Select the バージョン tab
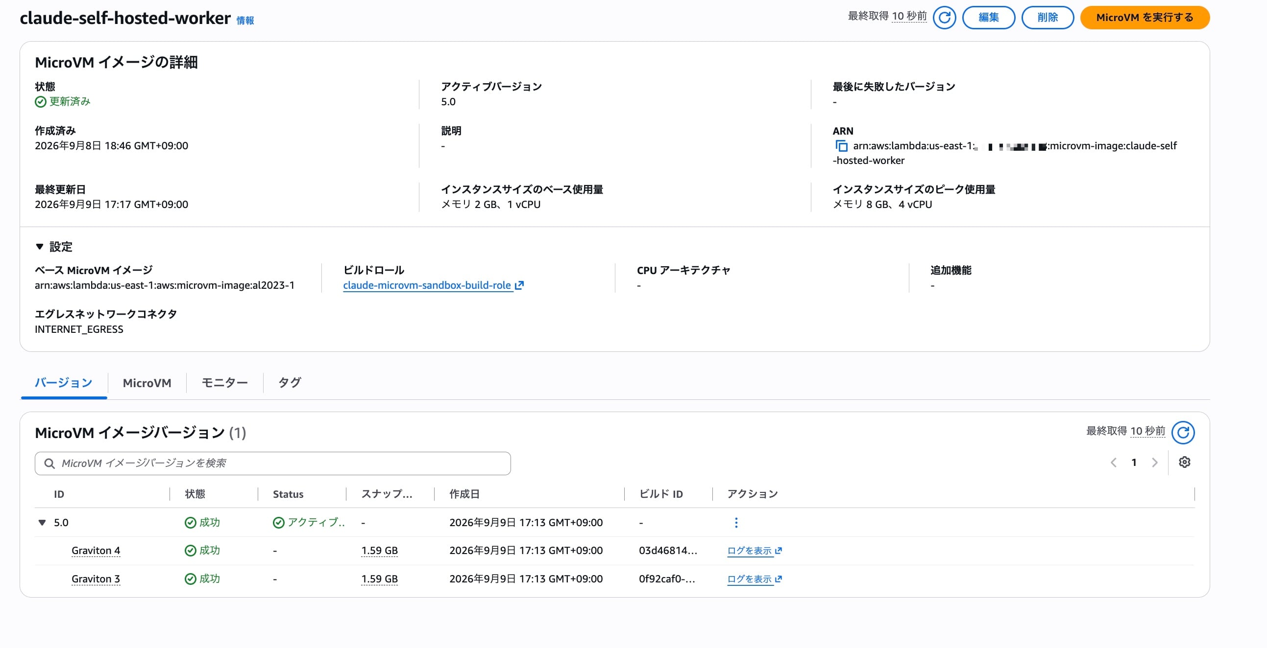This screenshot has width=1267, height=648. pyautogui.click(x=64, y=383)
